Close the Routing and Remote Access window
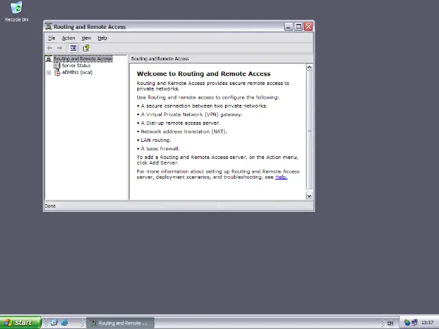Viewport: 439px width, 329px height. (309, 27)
